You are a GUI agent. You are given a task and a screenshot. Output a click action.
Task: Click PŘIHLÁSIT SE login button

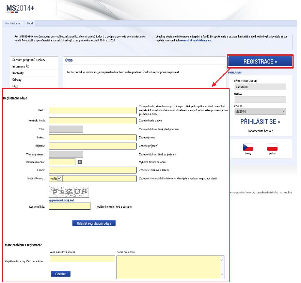260,121
